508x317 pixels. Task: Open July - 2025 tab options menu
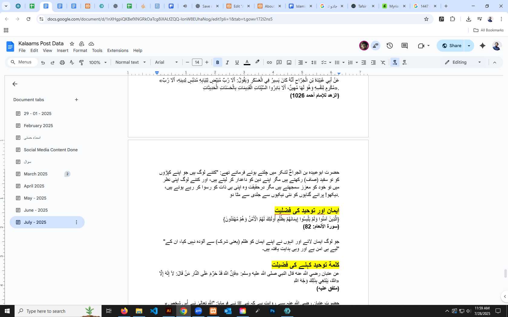[x=77, y=222]
